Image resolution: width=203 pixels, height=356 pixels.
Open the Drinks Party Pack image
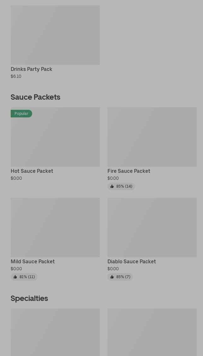(x=55, y=35)
